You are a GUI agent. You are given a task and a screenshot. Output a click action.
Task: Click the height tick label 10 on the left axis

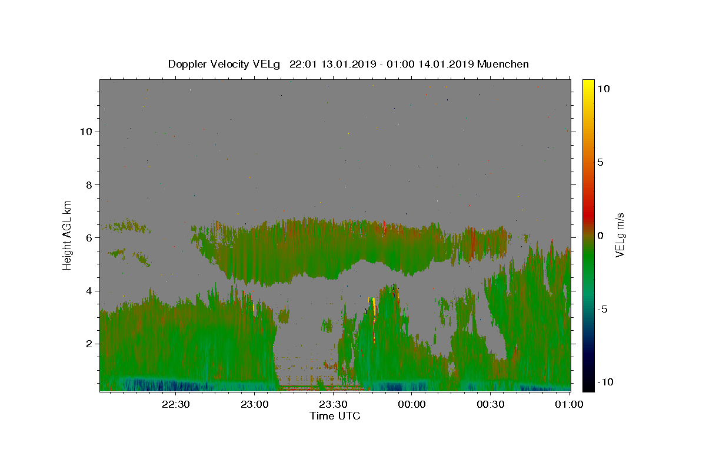(x=86, y=132)
